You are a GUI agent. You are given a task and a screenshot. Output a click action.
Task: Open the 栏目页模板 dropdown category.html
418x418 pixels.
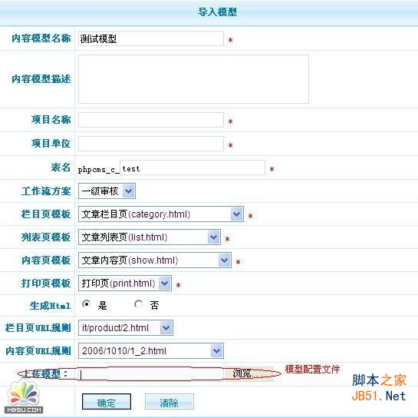click(x=161, y=214)
